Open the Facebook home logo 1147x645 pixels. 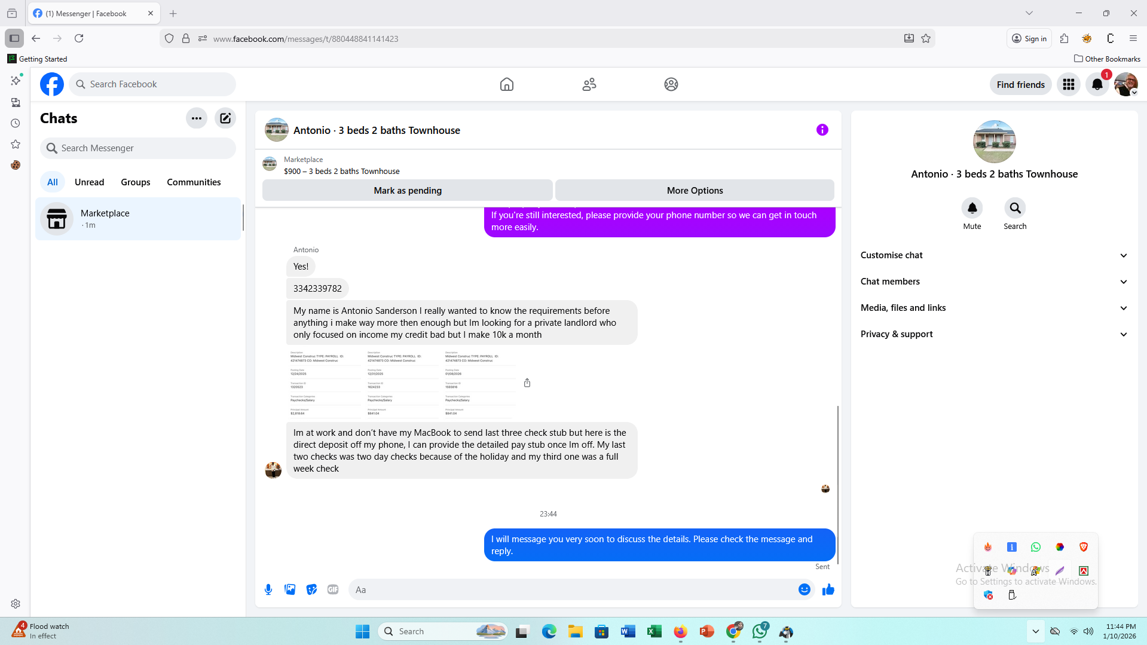[52, 84]
